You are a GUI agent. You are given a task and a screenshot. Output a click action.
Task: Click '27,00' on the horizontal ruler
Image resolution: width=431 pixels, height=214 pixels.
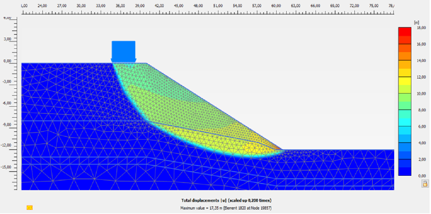pos(62,6)
